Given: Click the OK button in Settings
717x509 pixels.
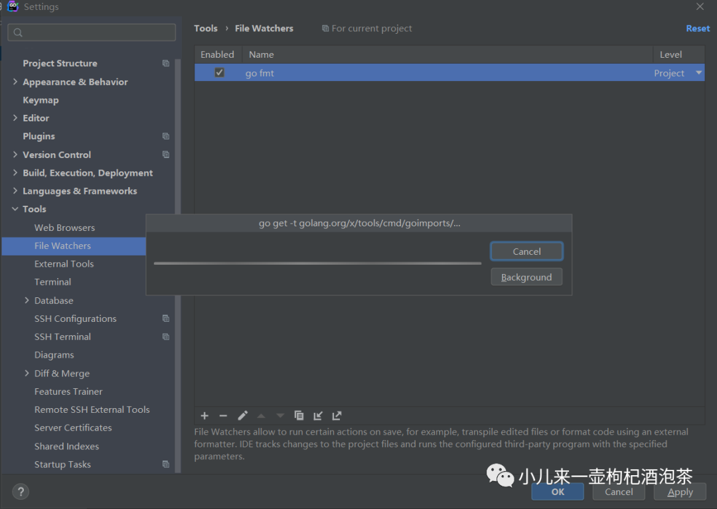Looking at the screenshot, I should 558,492.
